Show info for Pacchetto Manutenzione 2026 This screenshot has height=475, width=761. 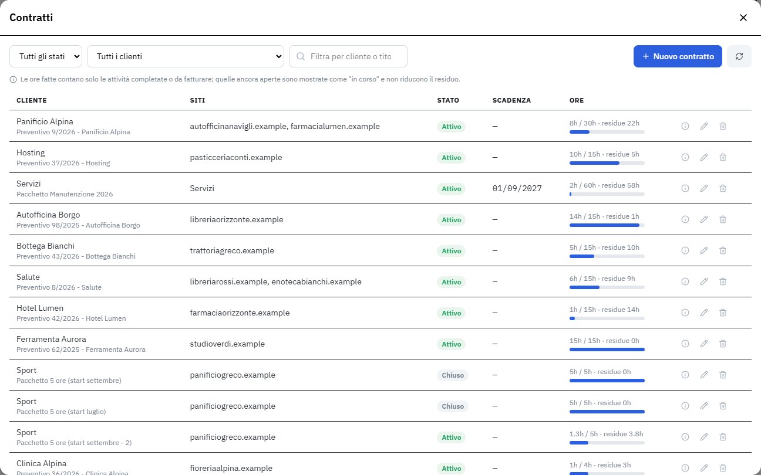click(x=685, y=188)
